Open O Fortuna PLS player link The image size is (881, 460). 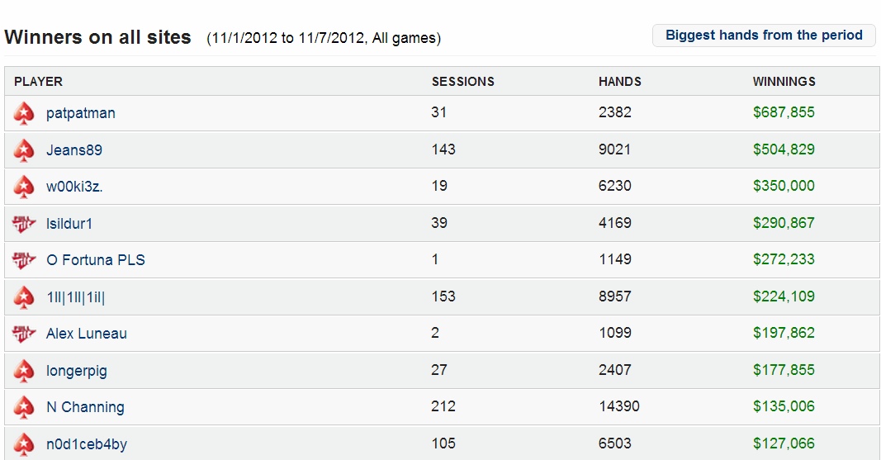(x=96, y=260)
